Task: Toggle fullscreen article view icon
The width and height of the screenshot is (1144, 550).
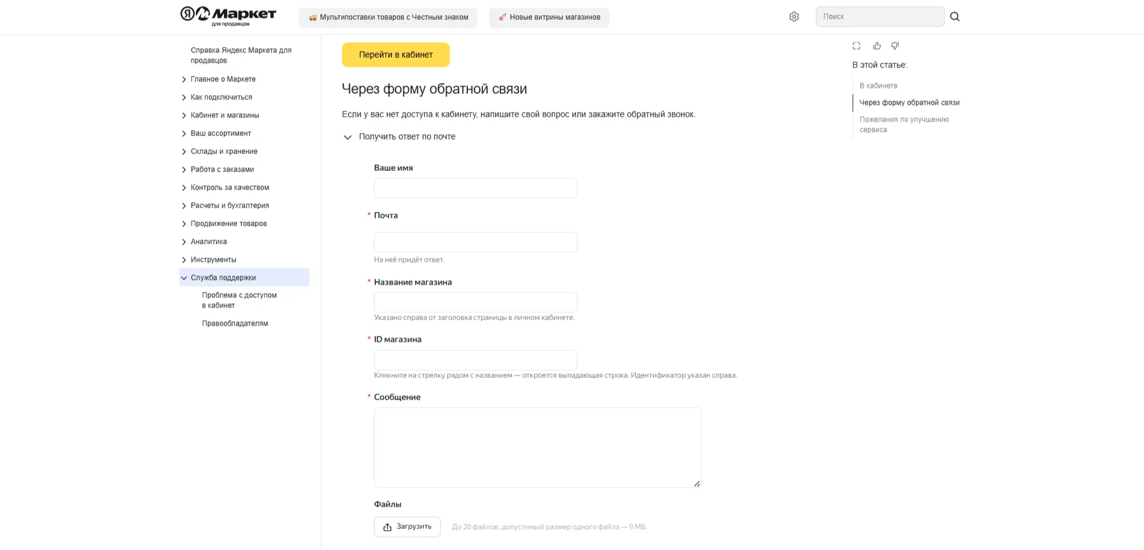Action: tap(856, 46)
